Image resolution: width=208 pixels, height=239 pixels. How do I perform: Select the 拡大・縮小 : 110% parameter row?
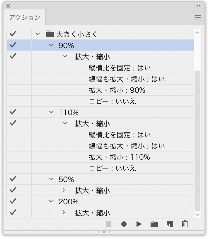[x=119, y=157]
